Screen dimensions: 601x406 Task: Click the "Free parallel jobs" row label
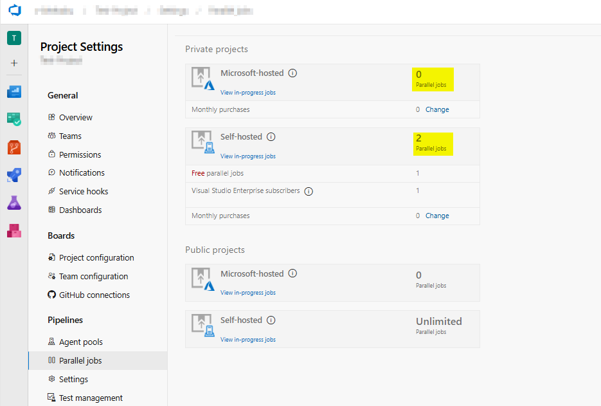217,173
